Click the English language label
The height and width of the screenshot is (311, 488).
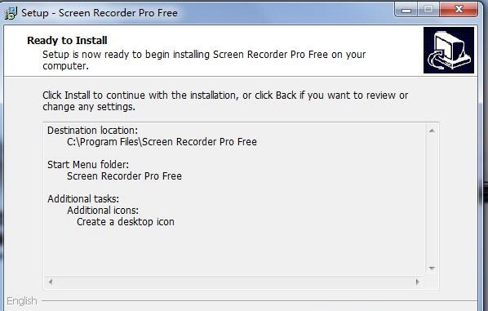click(x=21, y=301)
